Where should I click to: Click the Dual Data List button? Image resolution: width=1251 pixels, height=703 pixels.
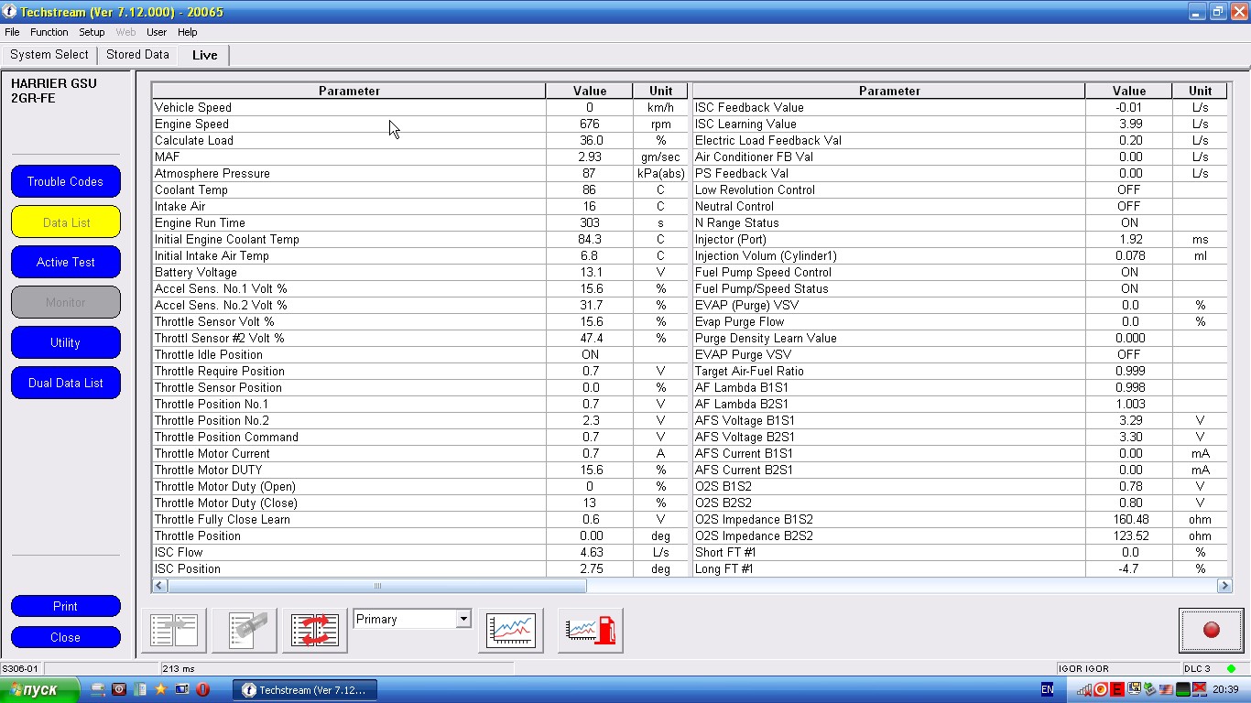tap(65, 383)
